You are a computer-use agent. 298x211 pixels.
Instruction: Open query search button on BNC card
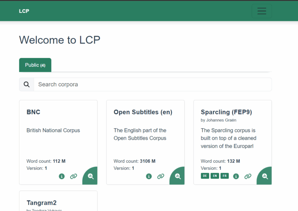90,176
